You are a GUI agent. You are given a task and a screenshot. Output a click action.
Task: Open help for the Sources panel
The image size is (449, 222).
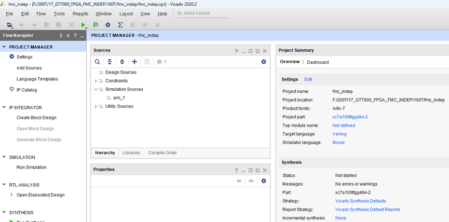(236, 51)
